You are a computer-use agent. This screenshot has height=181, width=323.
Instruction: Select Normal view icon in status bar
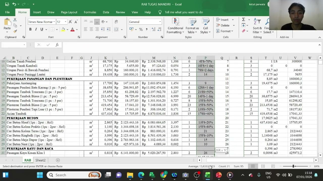tap(253, 166)
